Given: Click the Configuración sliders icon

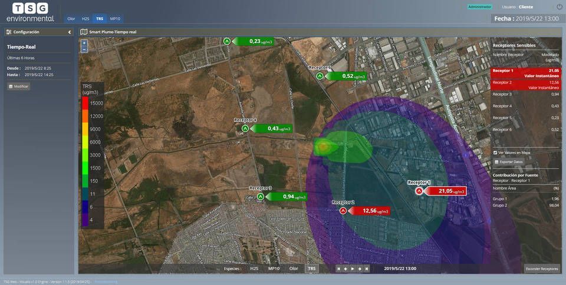Looking at the screenshot, I should point(9,32).
